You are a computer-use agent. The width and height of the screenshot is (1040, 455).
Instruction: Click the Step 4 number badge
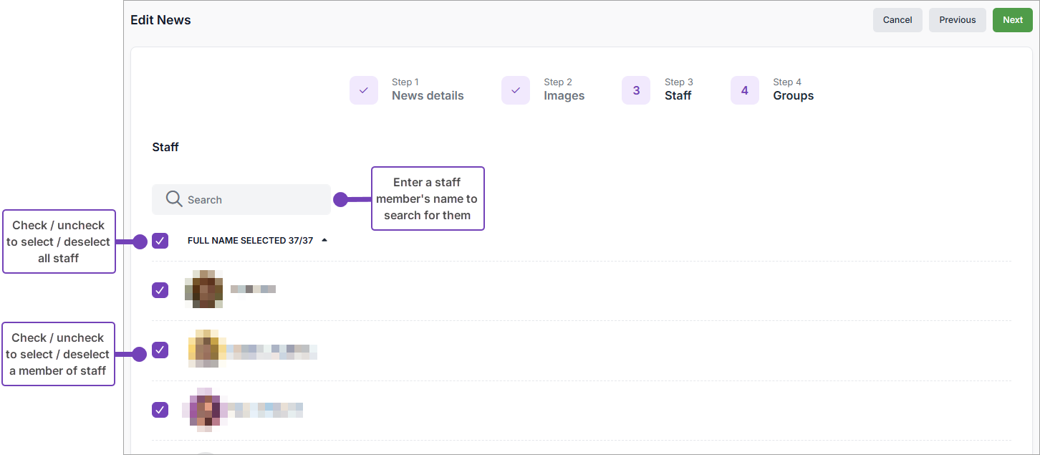(745, 90)
